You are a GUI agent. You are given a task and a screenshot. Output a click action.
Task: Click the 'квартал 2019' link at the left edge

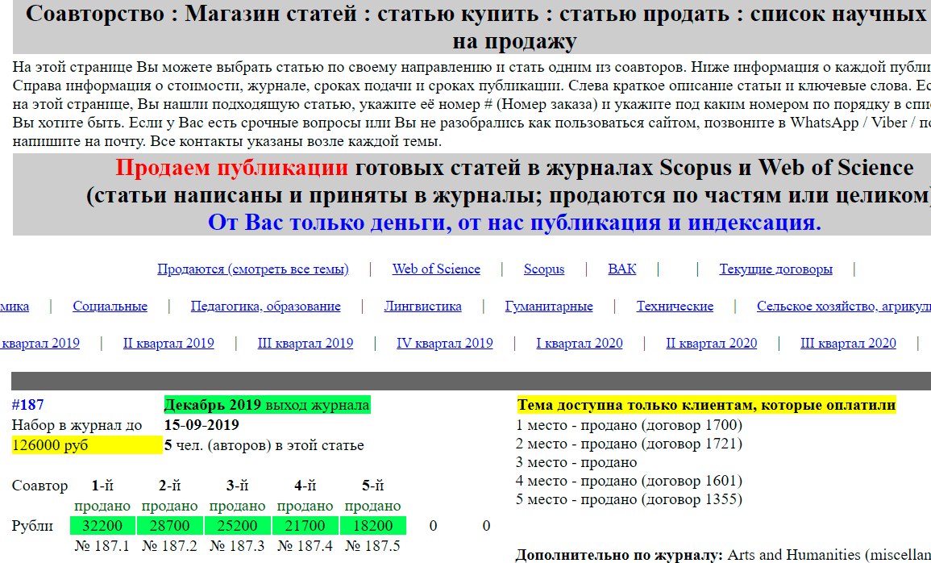pyautogui.click(x=39, y=344)
